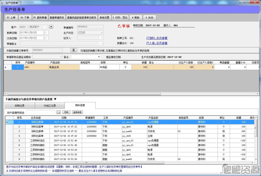The image size is (261, 176).
Task: Click the P4 下单 toolbar button
Action: tap(24, 18)
